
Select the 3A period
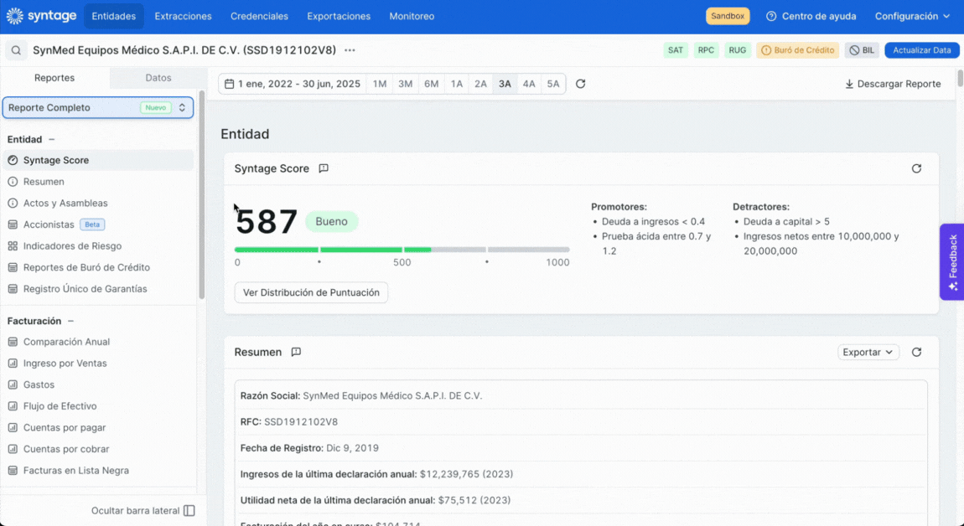point(505,84)
